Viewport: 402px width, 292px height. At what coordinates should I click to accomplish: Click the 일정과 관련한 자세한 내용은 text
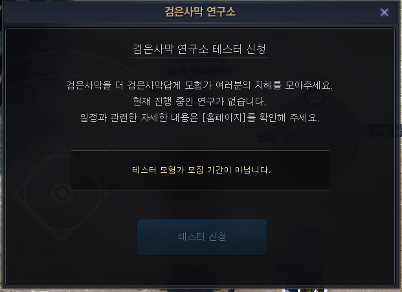coord(139,118)
